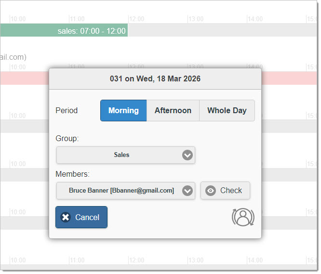Click the pink highlighted schedule row

tap(289, 78)
